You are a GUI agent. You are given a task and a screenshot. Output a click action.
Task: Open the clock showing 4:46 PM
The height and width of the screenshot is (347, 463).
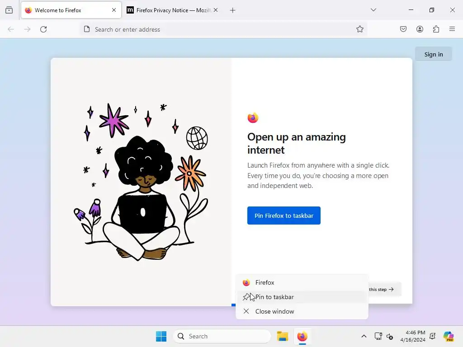pyautogui.click(x=413, y=336)
